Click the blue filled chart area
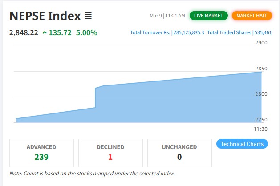This screenshot has width=280, height=186. (x=178, y=102)
